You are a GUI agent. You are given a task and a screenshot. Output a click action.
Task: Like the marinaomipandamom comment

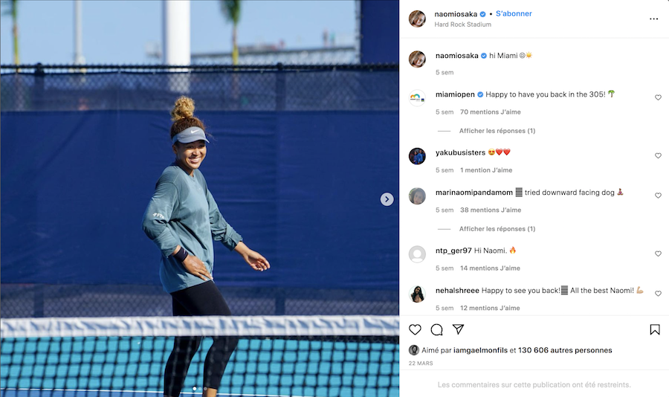658,196
